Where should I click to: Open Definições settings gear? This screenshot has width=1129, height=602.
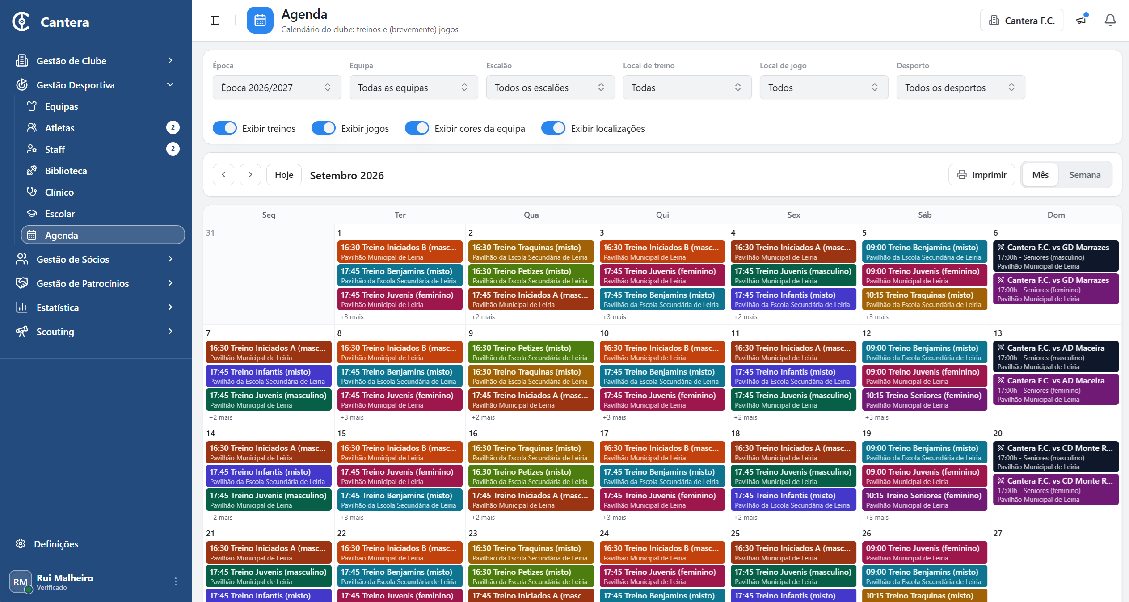point(21,544)
